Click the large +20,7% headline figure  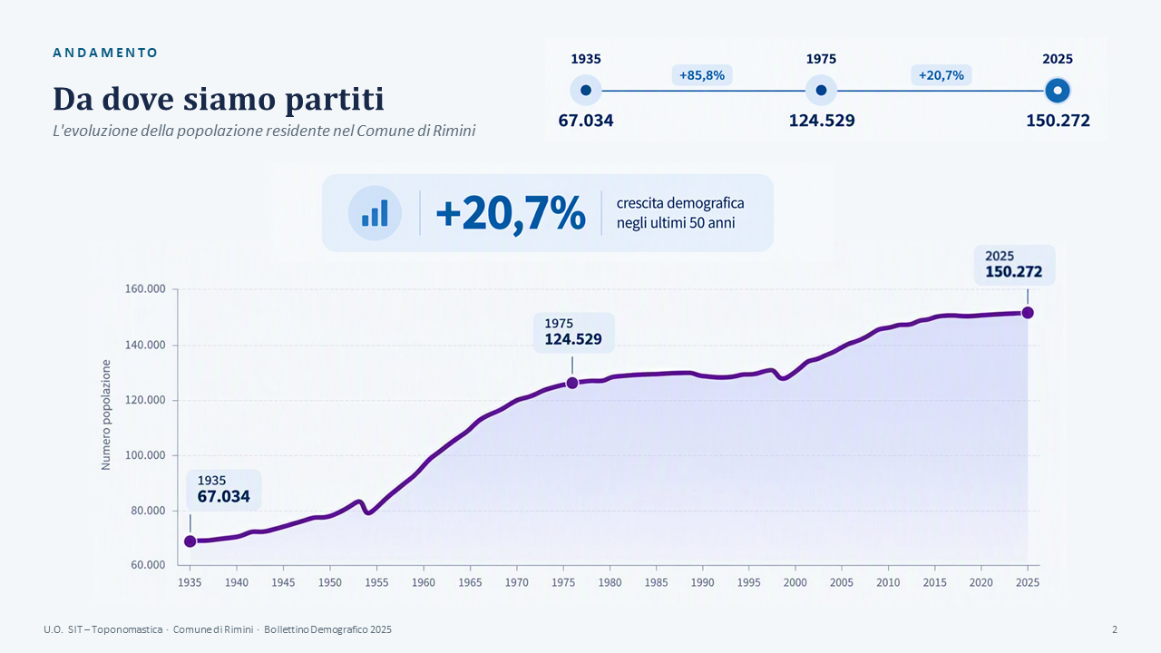(511, 214)
